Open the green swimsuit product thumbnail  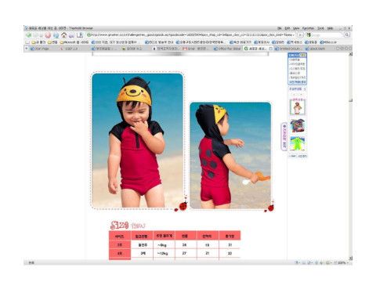point(297,143)
